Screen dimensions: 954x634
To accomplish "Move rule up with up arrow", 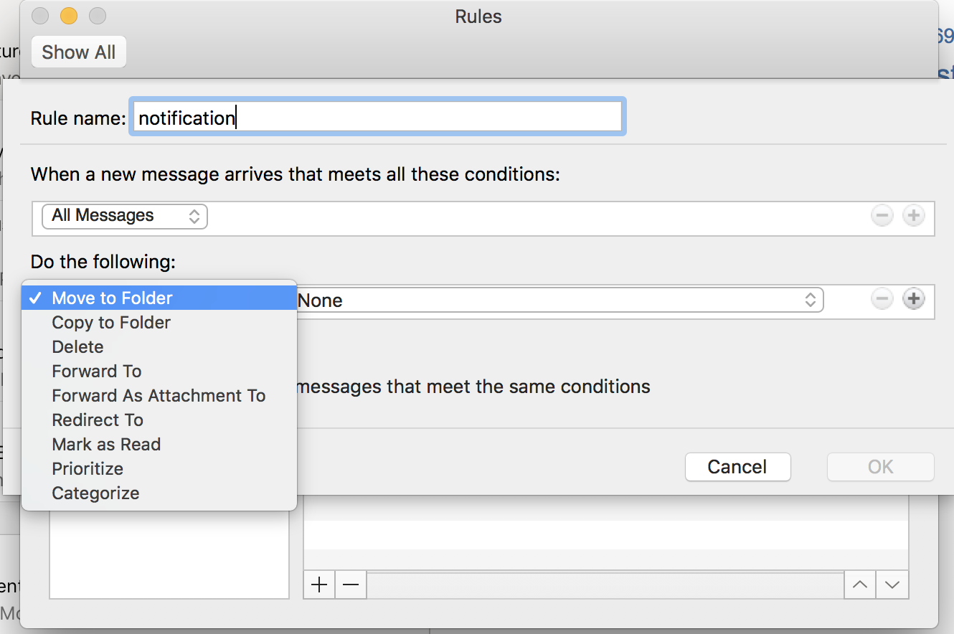I will tap(860, 585).
